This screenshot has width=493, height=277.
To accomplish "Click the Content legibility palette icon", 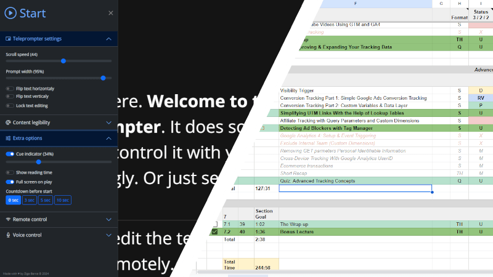I will (8, 122).
